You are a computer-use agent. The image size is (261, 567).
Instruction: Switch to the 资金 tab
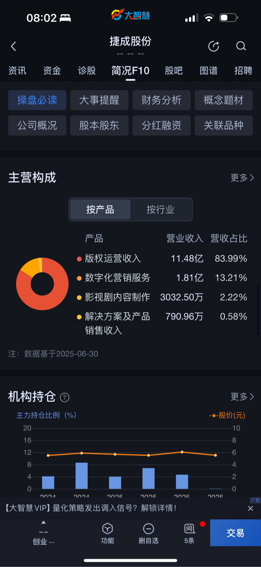(52, 70)
